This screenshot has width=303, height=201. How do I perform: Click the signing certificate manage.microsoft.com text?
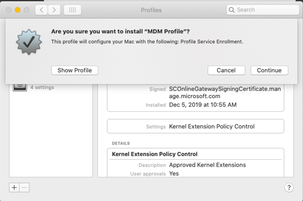(225, 92)
